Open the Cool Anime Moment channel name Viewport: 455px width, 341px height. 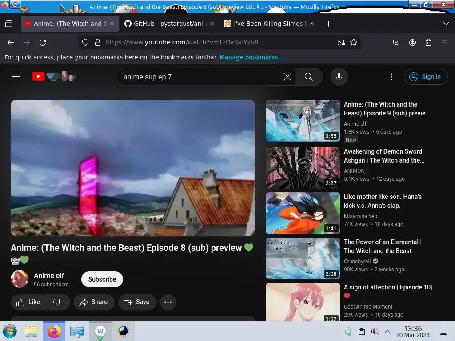tap(368, 306)
